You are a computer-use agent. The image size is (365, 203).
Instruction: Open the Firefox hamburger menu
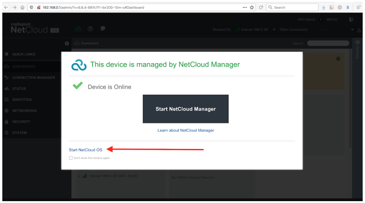tap(359, 7)
